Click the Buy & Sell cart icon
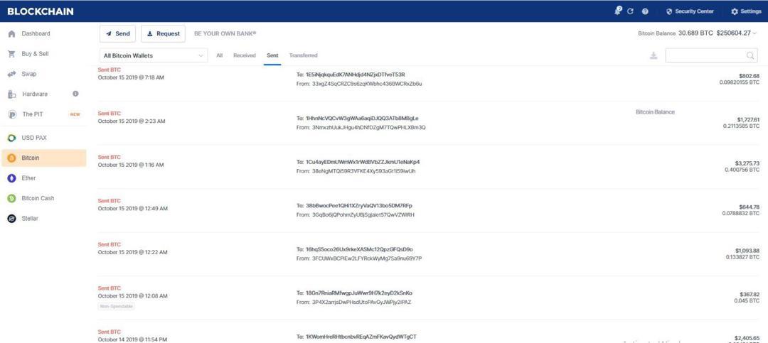The height and width of the screenshot is (343, 768). click(x=12, y=54)
